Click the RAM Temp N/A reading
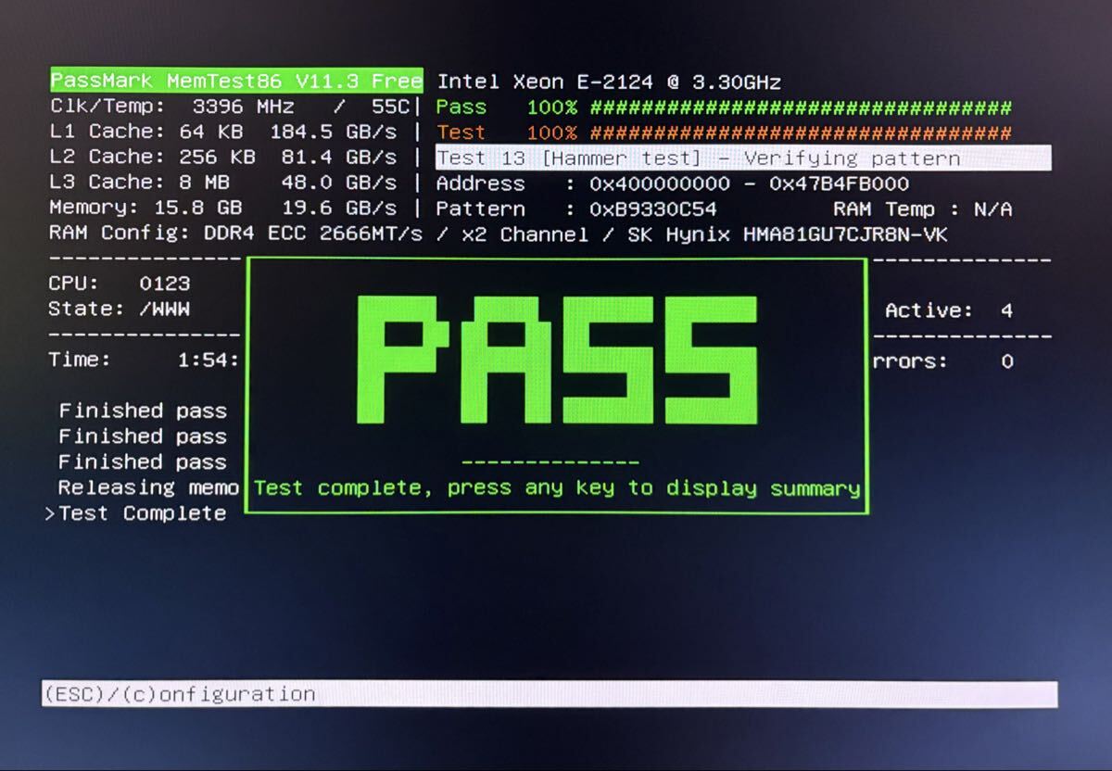This screenshot has height=771, width=1112. [923, 209]
